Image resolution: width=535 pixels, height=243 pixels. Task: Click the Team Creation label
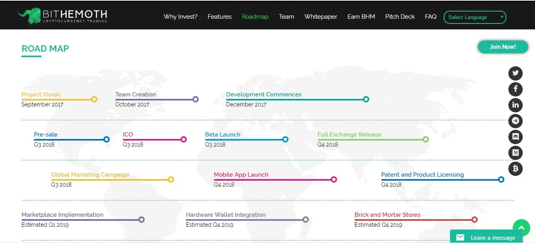click(x=135, y=94)
